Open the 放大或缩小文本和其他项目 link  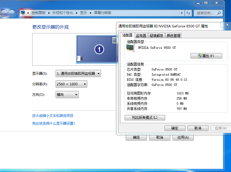click(x=53, y=116)
